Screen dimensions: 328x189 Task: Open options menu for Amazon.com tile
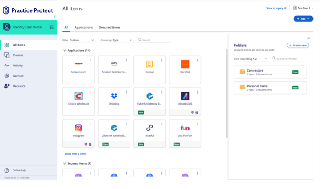click(91, 60)
